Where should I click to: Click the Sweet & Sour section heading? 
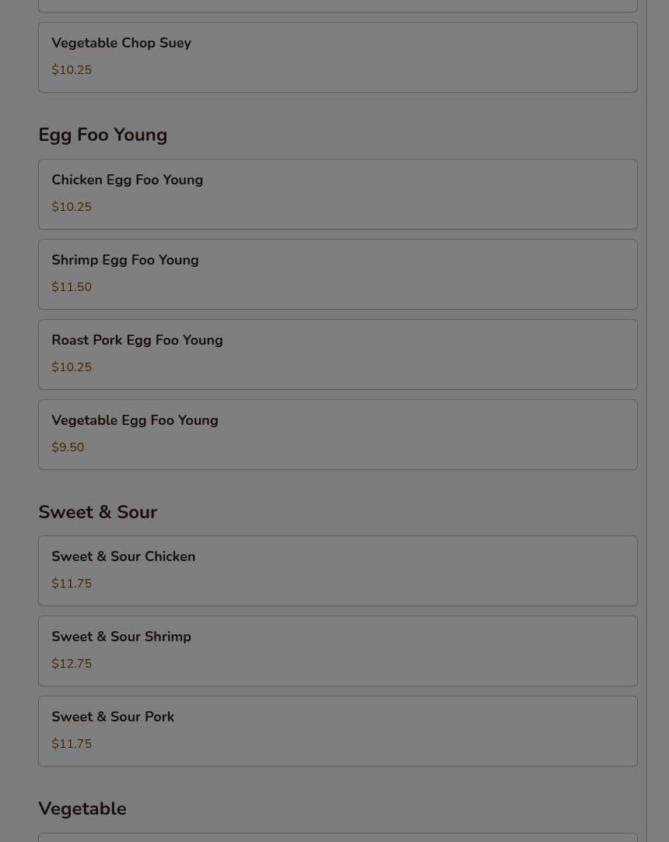point(97,513)
